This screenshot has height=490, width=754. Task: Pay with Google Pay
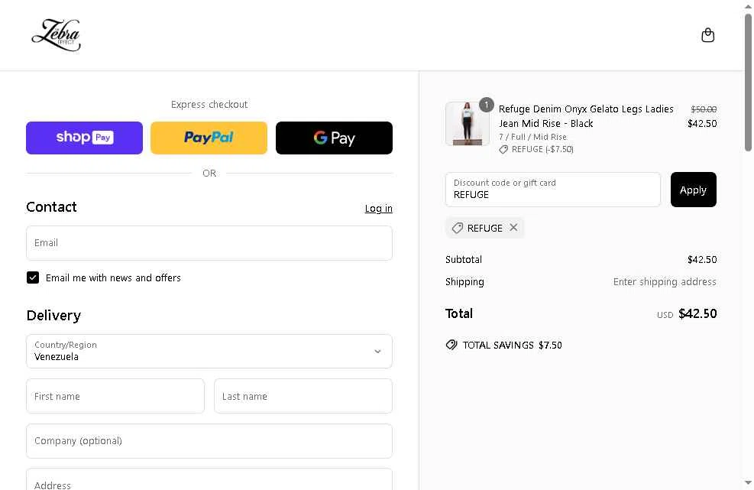tap(334, 138)
